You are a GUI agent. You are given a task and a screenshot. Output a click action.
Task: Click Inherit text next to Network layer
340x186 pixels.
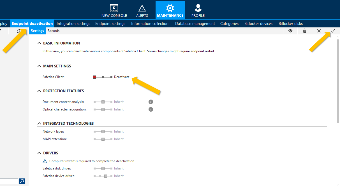point(119,131)
